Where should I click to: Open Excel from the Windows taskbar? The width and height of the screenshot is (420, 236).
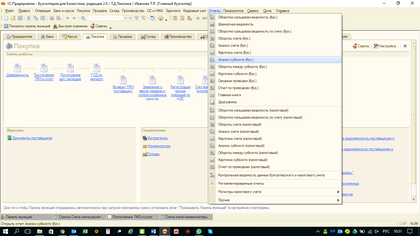pyautogui.click(x=85, y=231)
